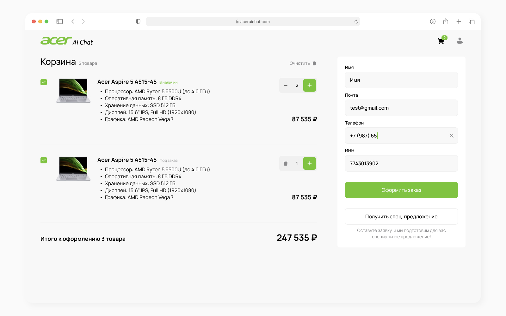This screenshot has width=506, height=316.
Task: Focus the Имя input field
Action: click(x=401, y=80)
